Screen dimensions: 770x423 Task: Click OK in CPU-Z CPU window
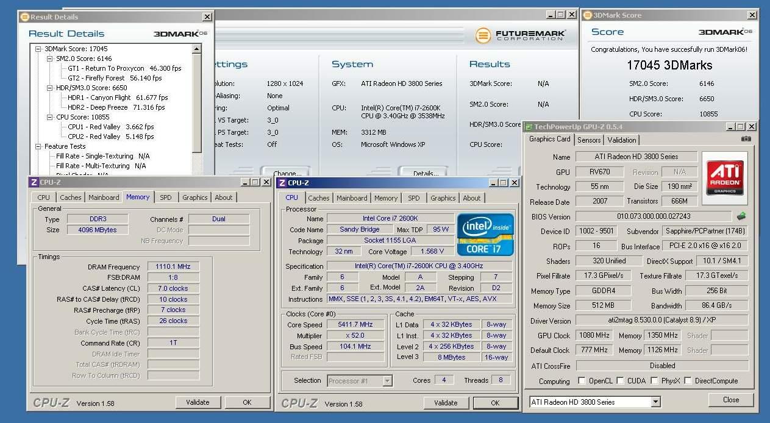pos(495,403)
